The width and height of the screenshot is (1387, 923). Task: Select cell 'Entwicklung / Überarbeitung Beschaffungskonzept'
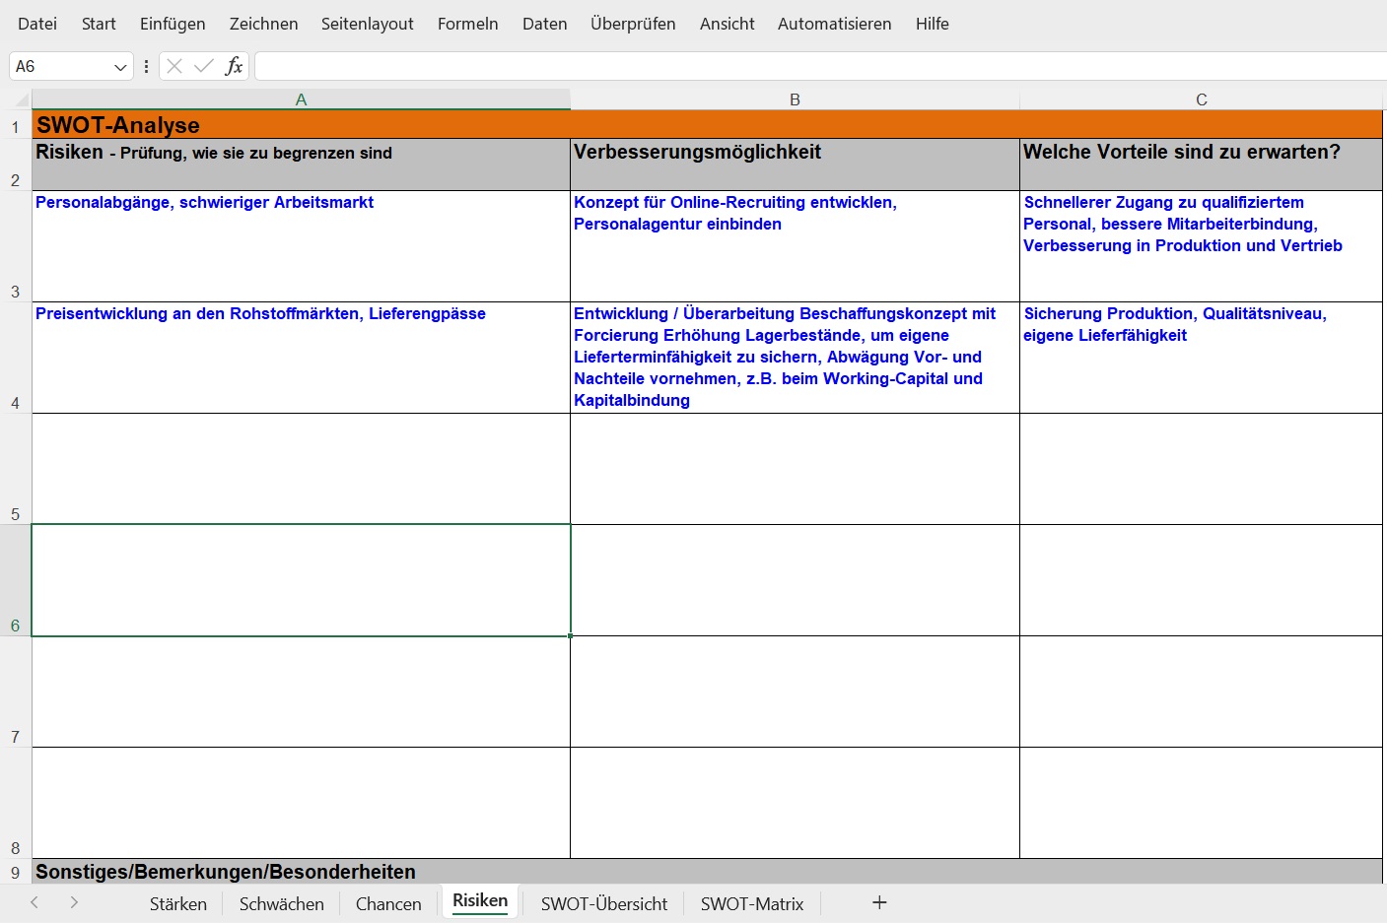(x=795, y=358)
